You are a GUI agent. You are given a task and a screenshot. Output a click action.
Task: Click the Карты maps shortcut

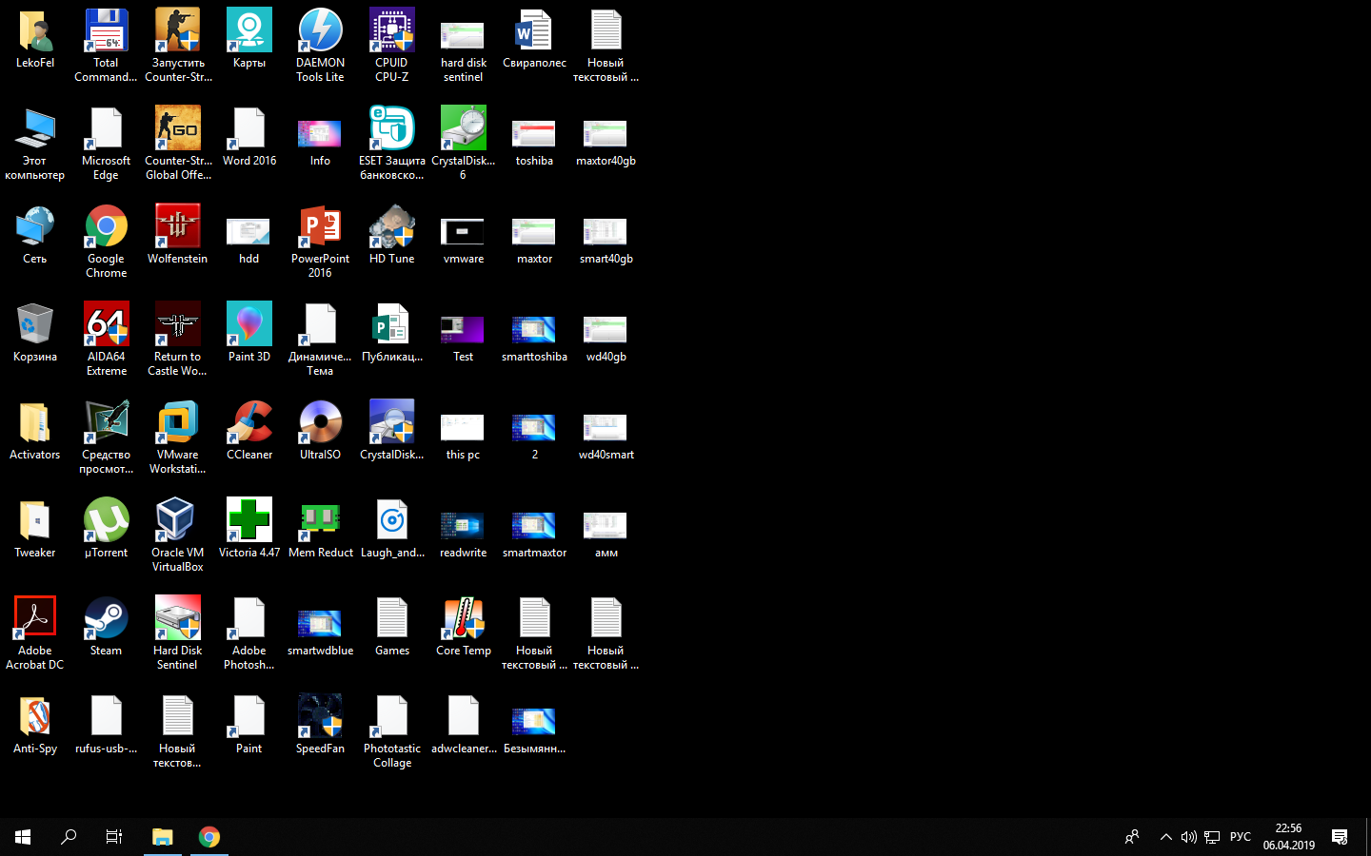coord(248,30)
